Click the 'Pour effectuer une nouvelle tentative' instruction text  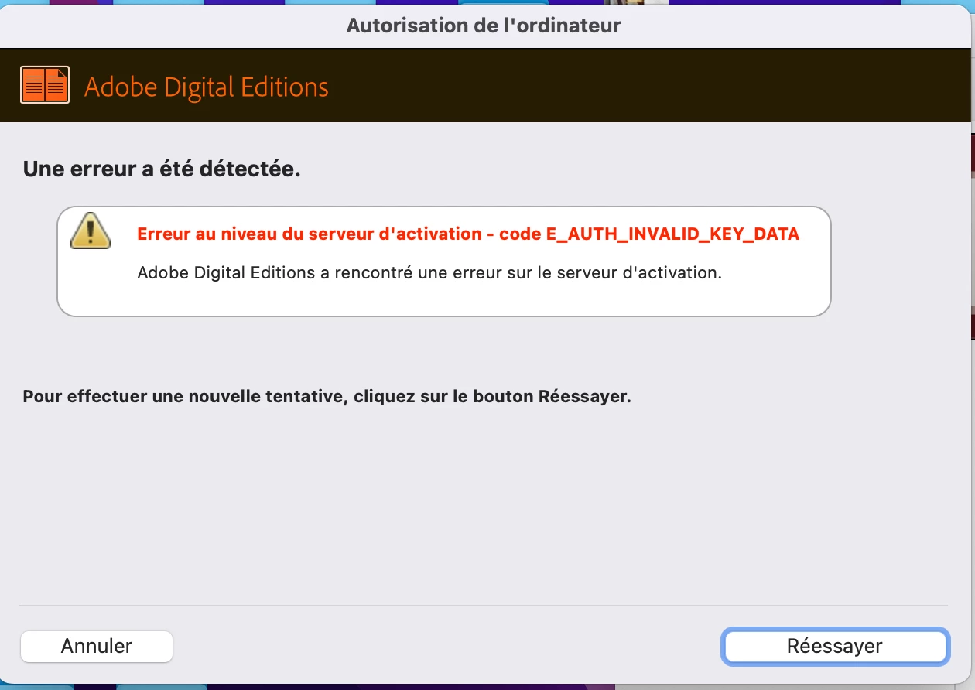pyautogui.click(x=327, y=397)
